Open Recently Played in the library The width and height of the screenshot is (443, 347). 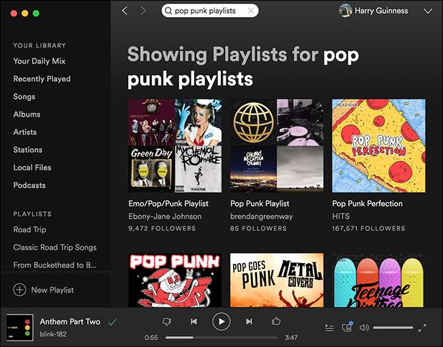(x=42, y=79)
